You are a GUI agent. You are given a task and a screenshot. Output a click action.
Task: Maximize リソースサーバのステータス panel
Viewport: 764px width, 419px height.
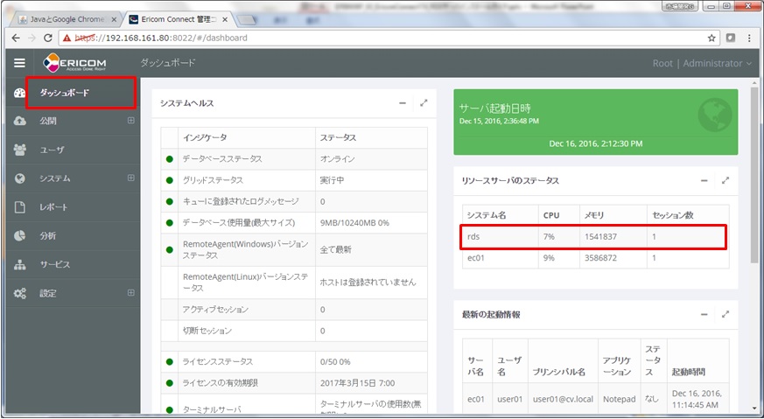coord(725,180)
